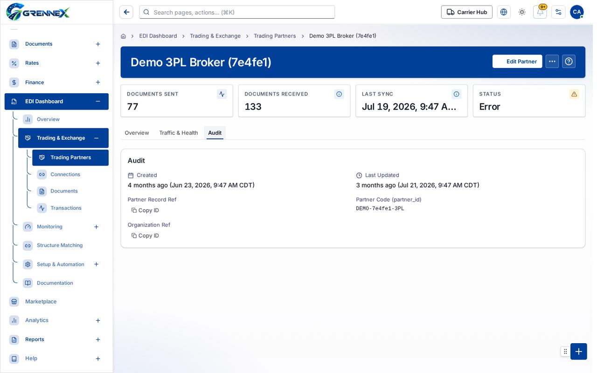Screen dimensions: 597x373
Task: Expand the Monitoring sidebar section
Action: point(96,227)
